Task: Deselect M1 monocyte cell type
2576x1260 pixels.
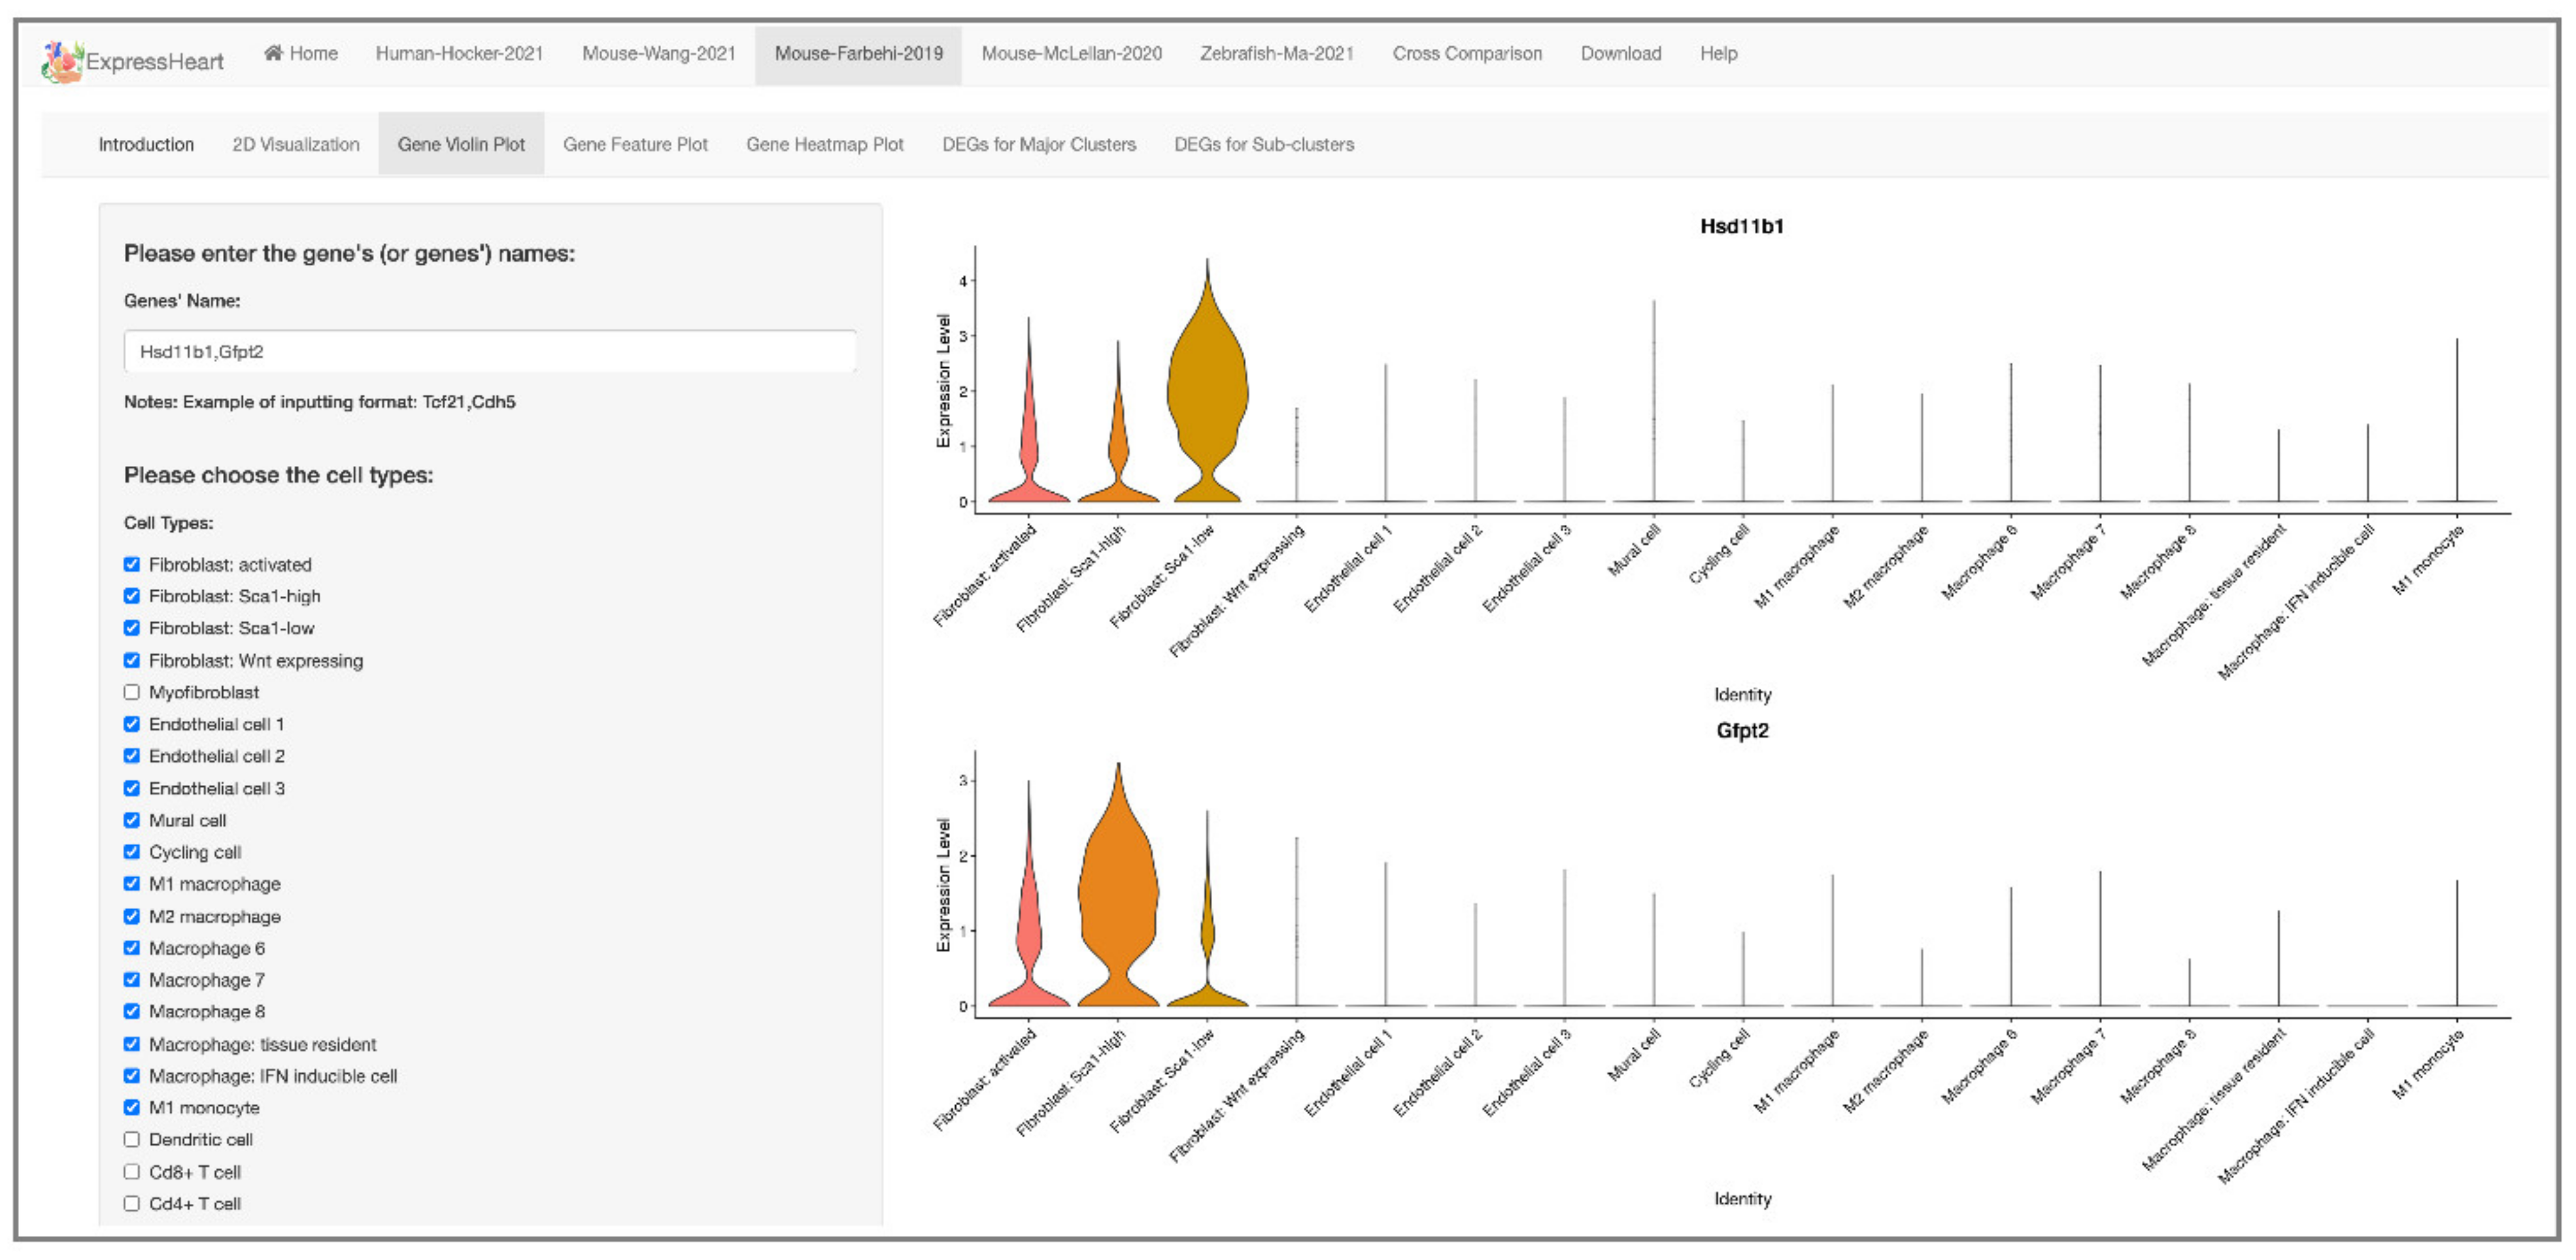Action: 132,1107
